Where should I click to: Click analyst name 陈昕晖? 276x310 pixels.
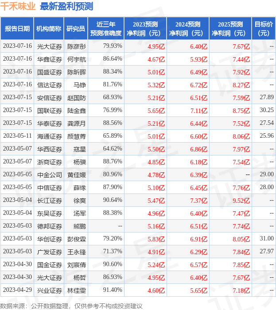point(77,72)
